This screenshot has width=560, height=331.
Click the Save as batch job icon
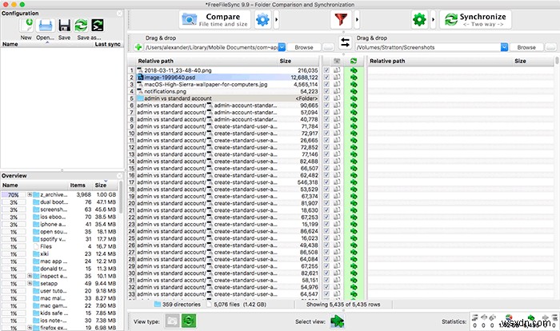pyautogui.click(x=98, y=26)
